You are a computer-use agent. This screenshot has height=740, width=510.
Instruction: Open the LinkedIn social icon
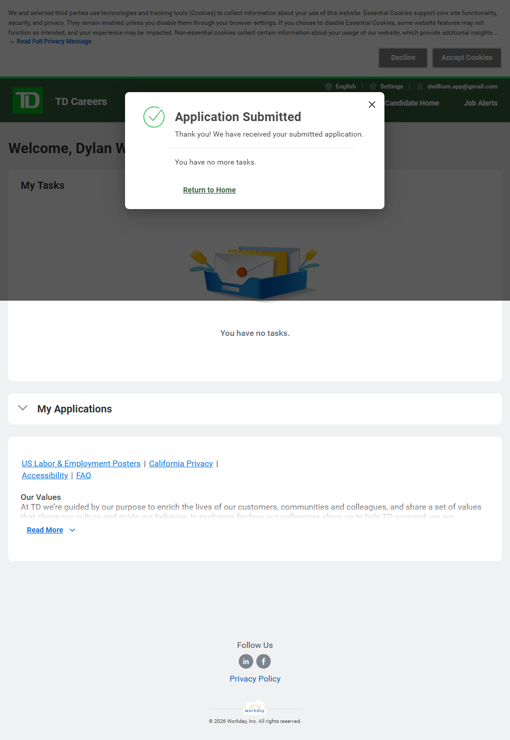click(x=246, y=661)
